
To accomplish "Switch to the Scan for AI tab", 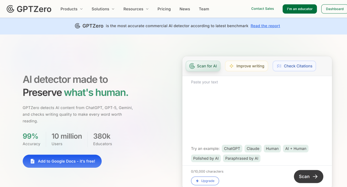I will pyautogui.click(x=203, y=66).
